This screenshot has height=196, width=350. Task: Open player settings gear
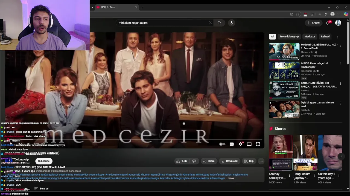pyautogui.click(x=240, y=144)
